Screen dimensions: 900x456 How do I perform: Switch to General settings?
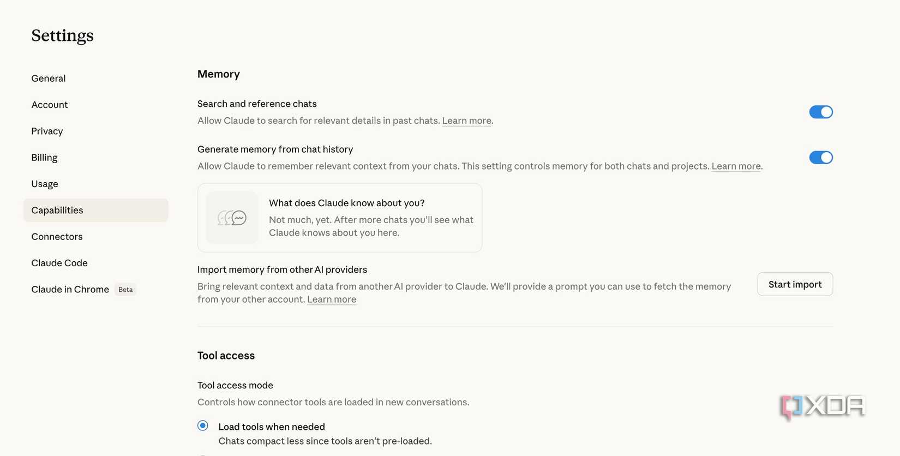tap(48, 77)
